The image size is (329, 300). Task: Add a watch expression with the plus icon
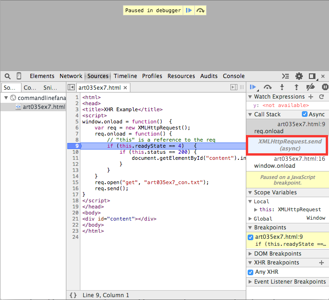[x=311, y=97]
